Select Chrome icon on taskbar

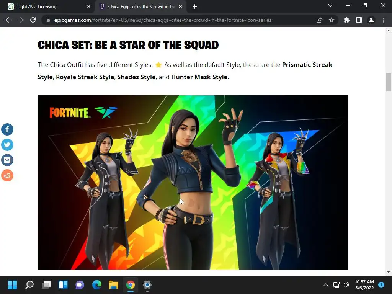[x=130, y=285]
